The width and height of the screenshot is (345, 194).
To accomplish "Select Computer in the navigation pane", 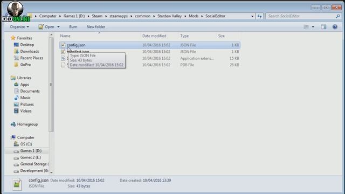I will (26, 137).
